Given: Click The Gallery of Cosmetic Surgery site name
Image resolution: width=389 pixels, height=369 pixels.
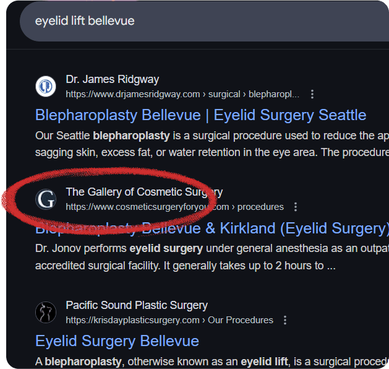Looking at the screenshot, I should 144,192.
